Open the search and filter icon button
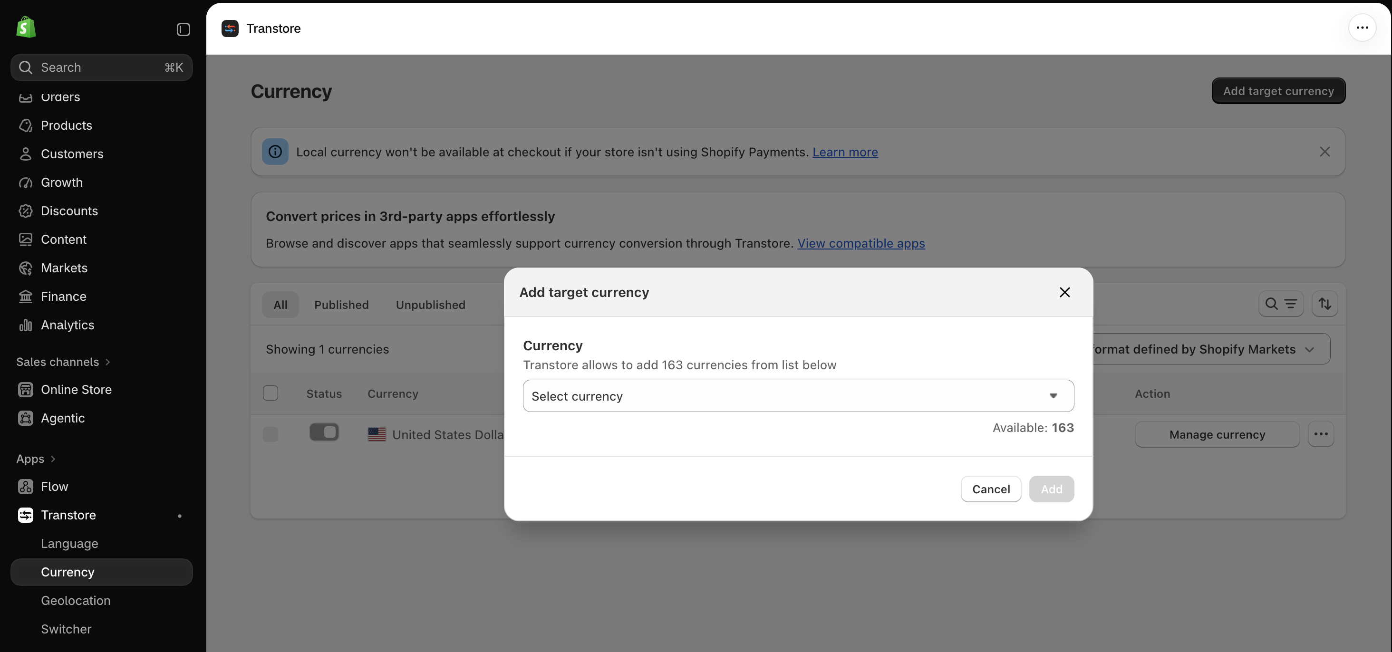 1281,304
